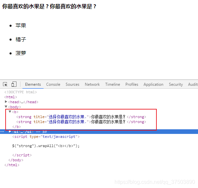Select the closing html tag

pyautogui.click(x=12, y=165)
